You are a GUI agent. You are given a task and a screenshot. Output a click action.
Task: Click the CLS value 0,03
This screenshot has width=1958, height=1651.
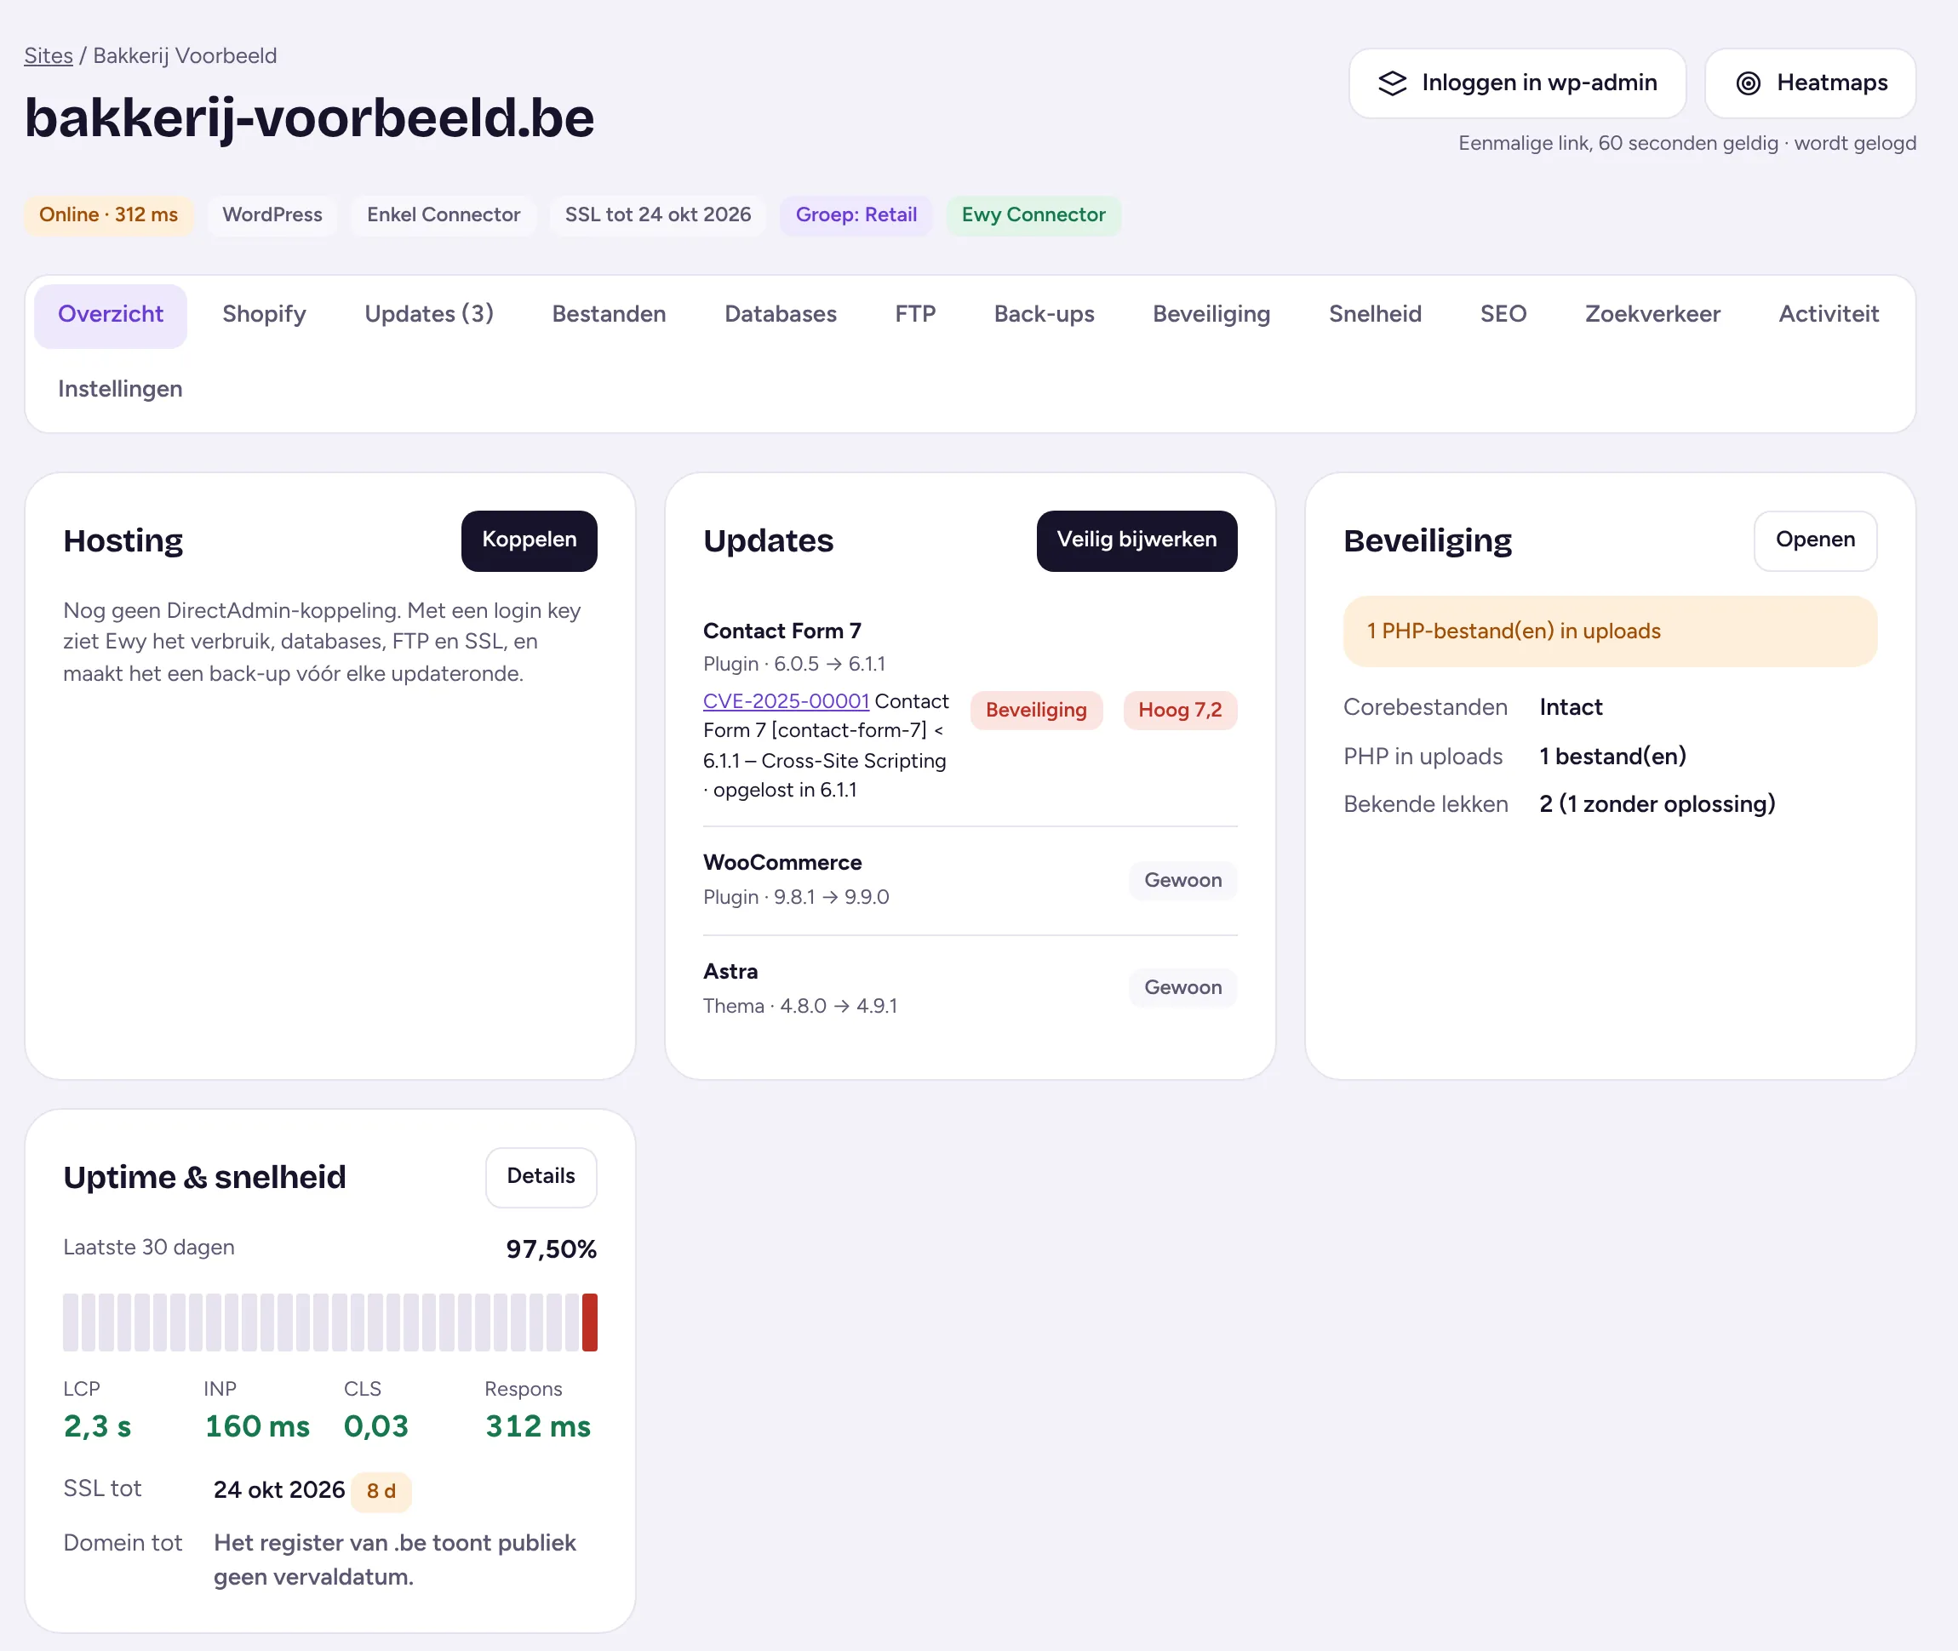[375, 1426]
